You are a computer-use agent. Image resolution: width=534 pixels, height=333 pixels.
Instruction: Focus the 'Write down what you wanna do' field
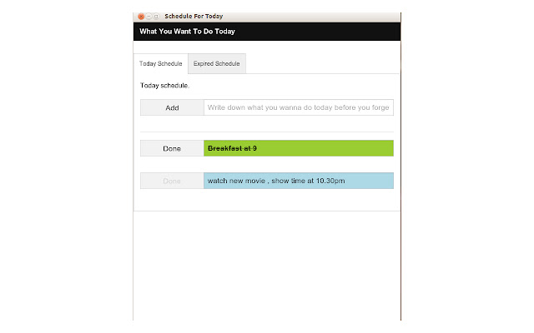click(x=299, y=107)
